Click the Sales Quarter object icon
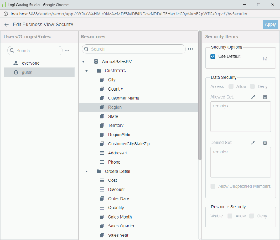This screenshot has width=280, height=240. pos(102,226)
